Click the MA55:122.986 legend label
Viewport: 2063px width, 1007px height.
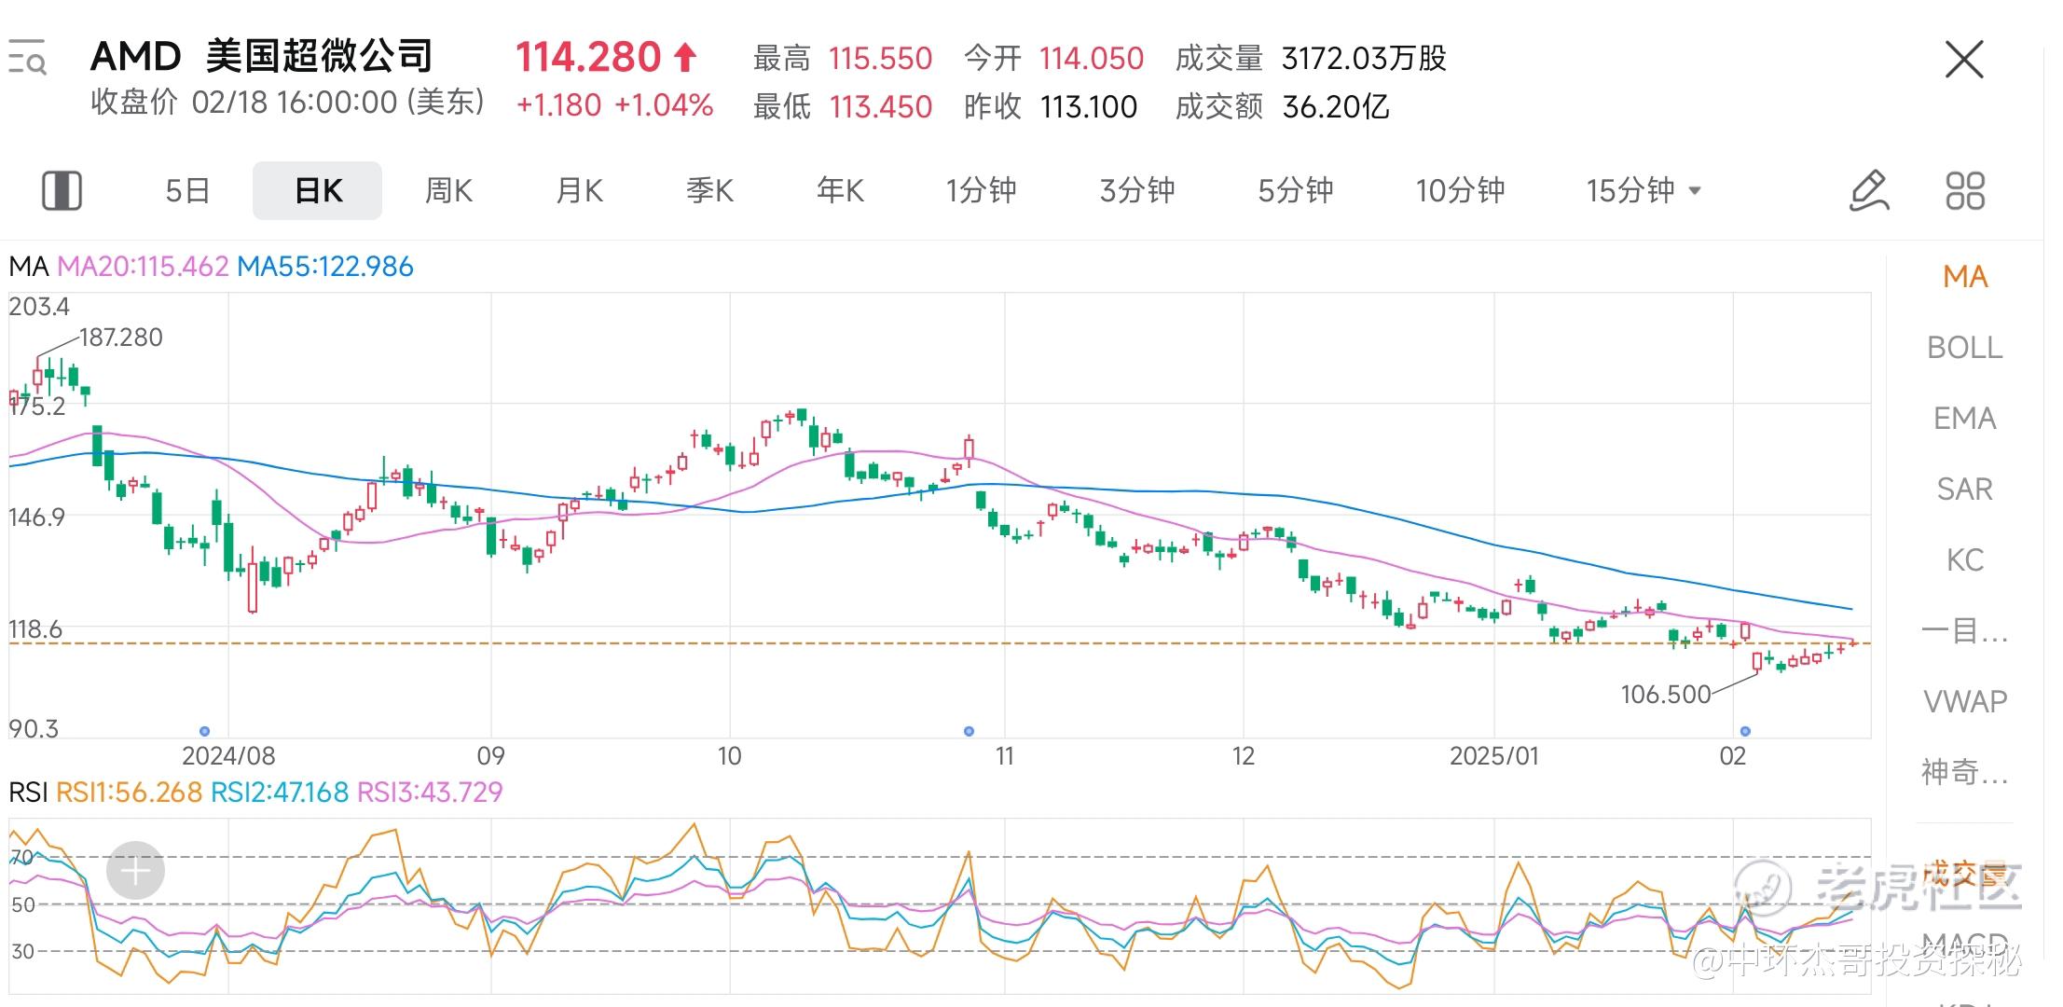click(325, 267)
